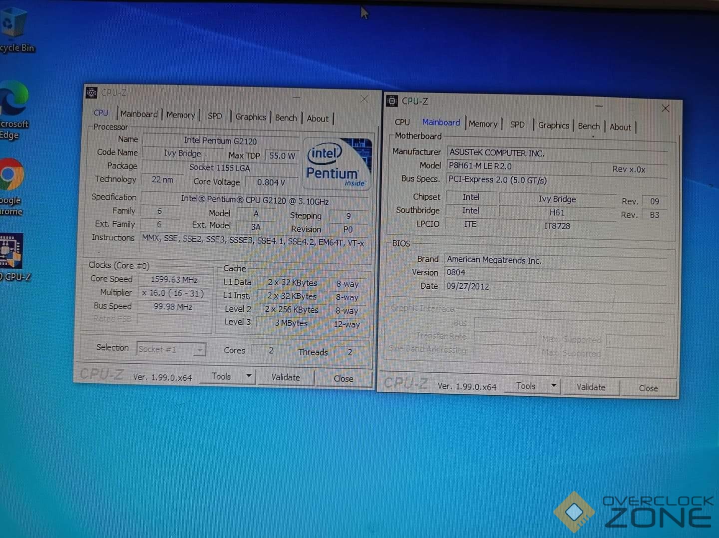Expand Tools dropdown arrow in right CPU-Z window

(x=553, y=386)
